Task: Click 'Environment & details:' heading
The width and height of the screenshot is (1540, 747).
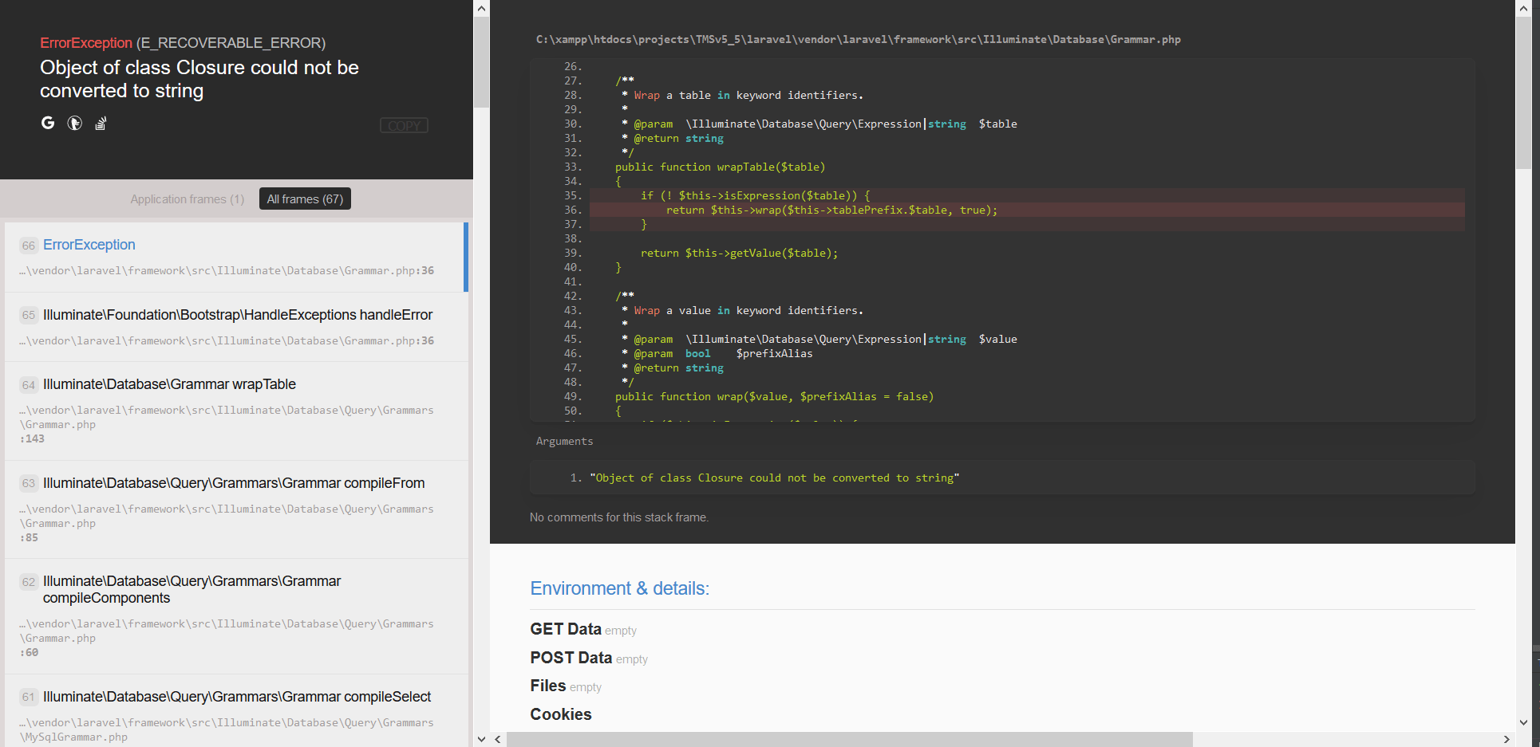Action: tap(619, 588)
